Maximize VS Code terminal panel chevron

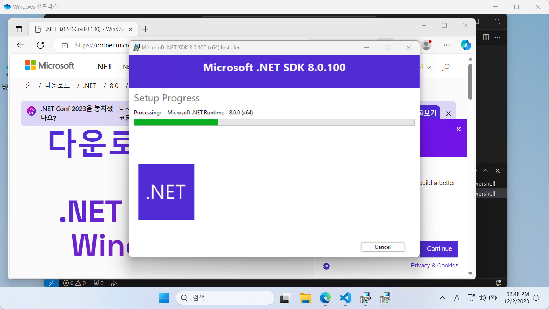(486, 171)
